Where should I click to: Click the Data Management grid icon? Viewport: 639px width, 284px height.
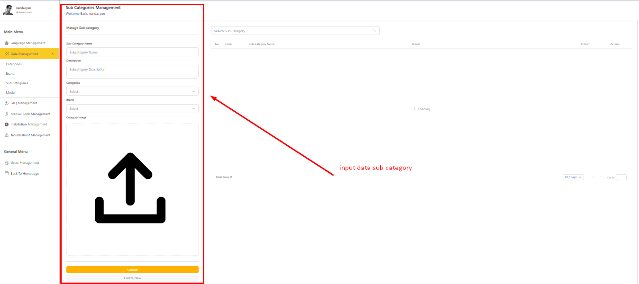[x=7, y=54]
